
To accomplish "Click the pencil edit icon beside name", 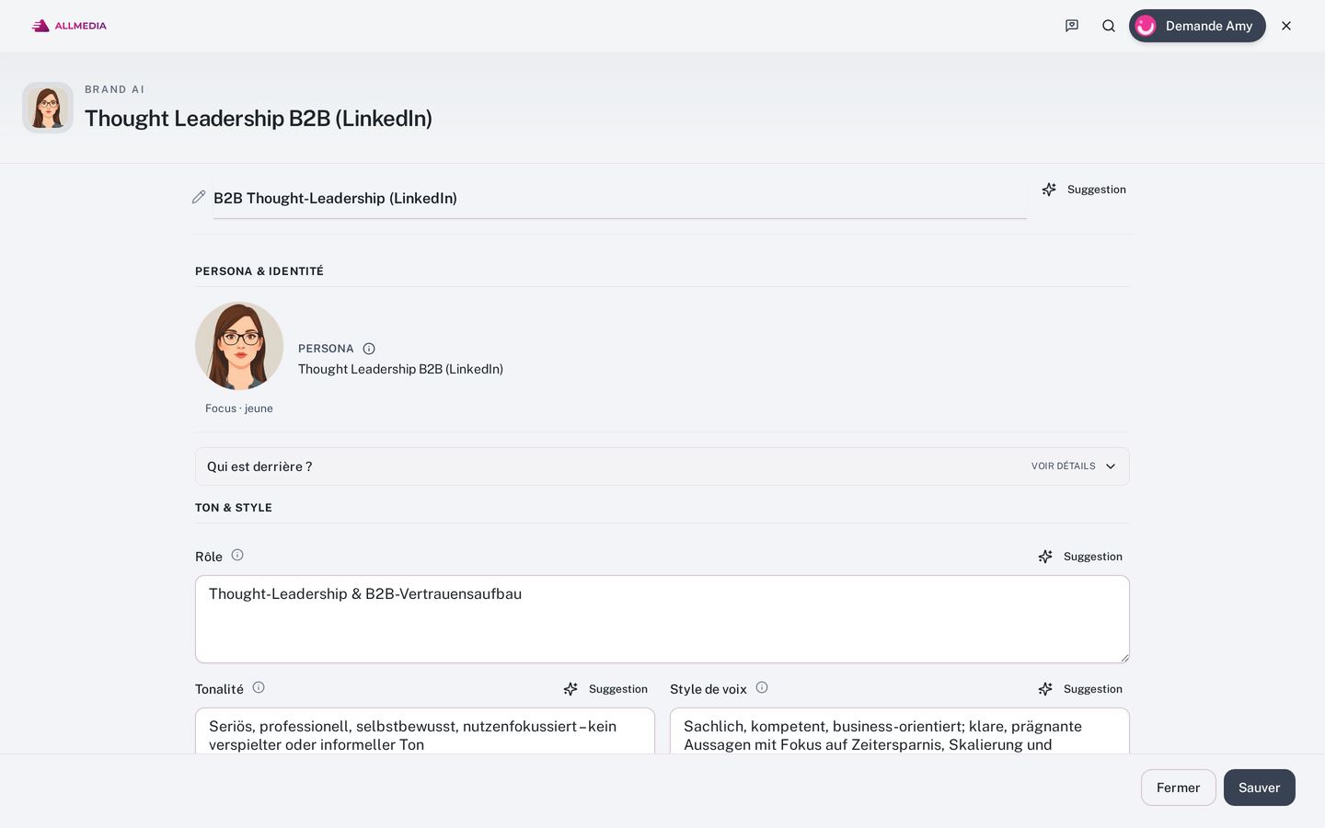I will (199, 197).
